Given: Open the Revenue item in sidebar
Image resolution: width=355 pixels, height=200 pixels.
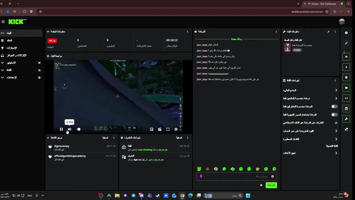Looking at the screenshot, I should [21, 40].
